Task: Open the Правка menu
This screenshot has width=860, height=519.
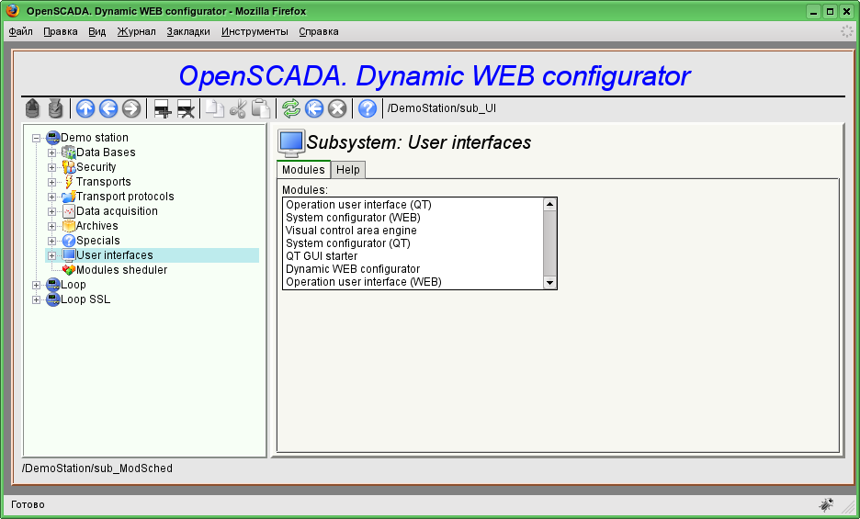Action: [61, 31]
